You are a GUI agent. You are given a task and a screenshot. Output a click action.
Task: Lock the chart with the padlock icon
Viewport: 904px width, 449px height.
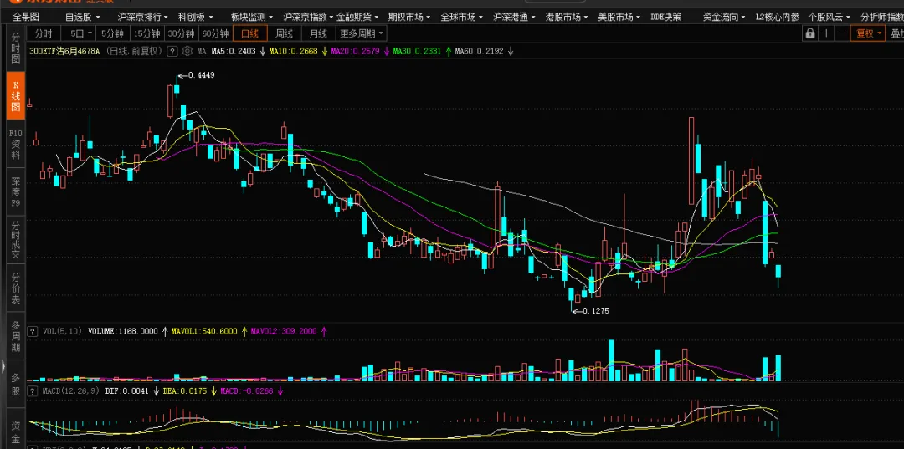tap(810, 33)
